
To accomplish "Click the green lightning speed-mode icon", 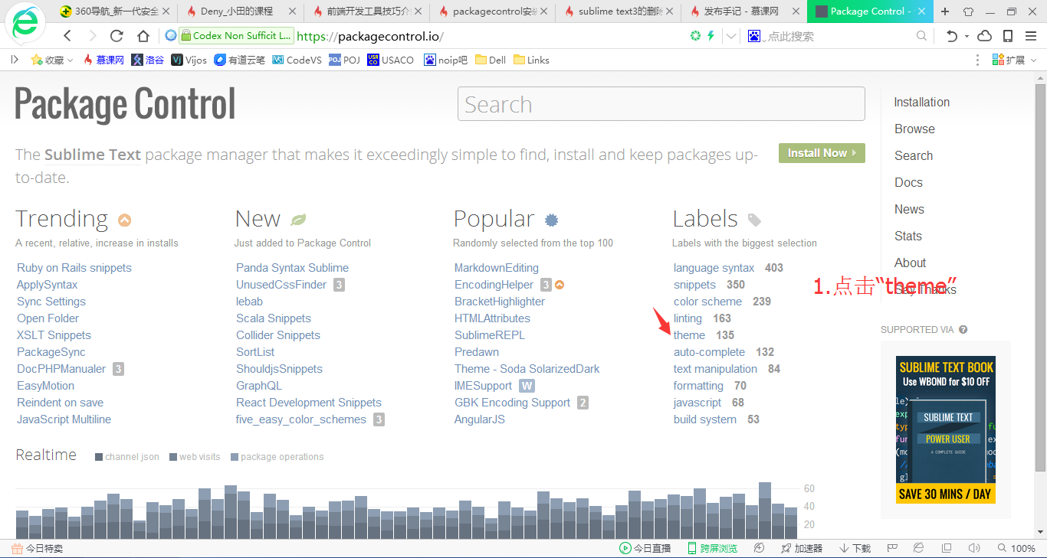I will point(711,36).
